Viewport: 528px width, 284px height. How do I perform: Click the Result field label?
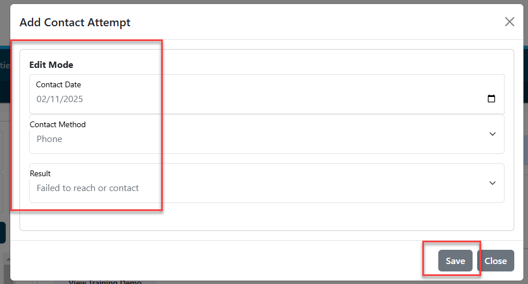coord(40,174)
